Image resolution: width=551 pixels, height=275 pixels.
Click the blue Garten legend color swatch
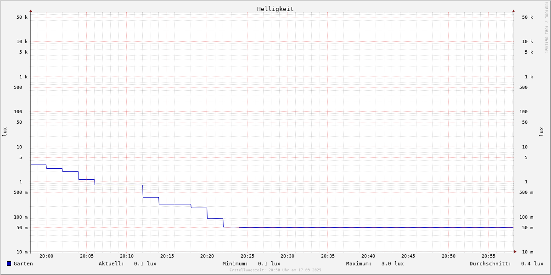[9, 264]
